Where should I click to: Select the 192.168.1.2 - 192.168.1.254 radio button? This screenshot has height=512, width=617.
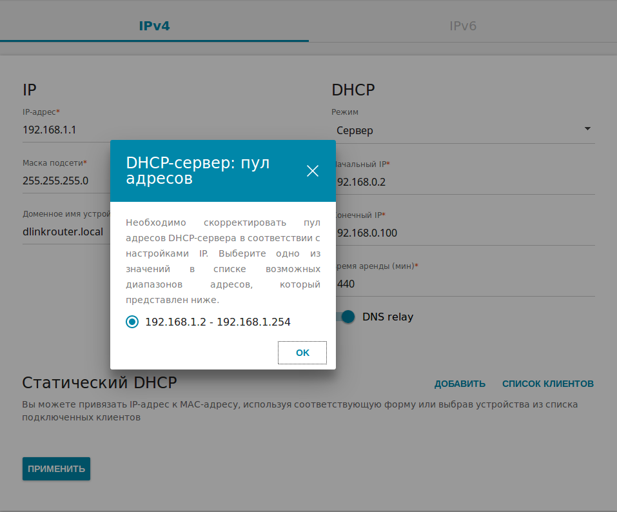tap(132, 322)
